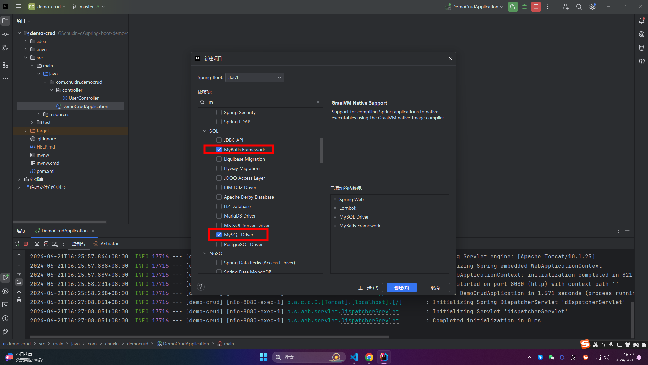Click the 取消 cancel button
This screenshot has height=365, width=648.
click(435, 288)
